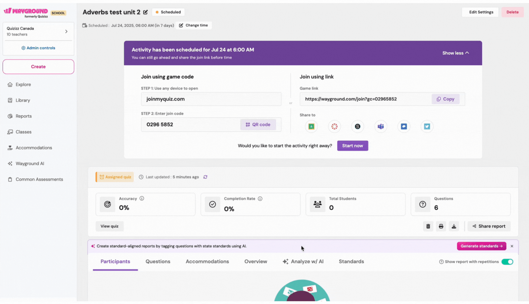The width and height of the screenshot is (529, 304).
Task: Switch to the Participants tab
Action: coord(115,261)
